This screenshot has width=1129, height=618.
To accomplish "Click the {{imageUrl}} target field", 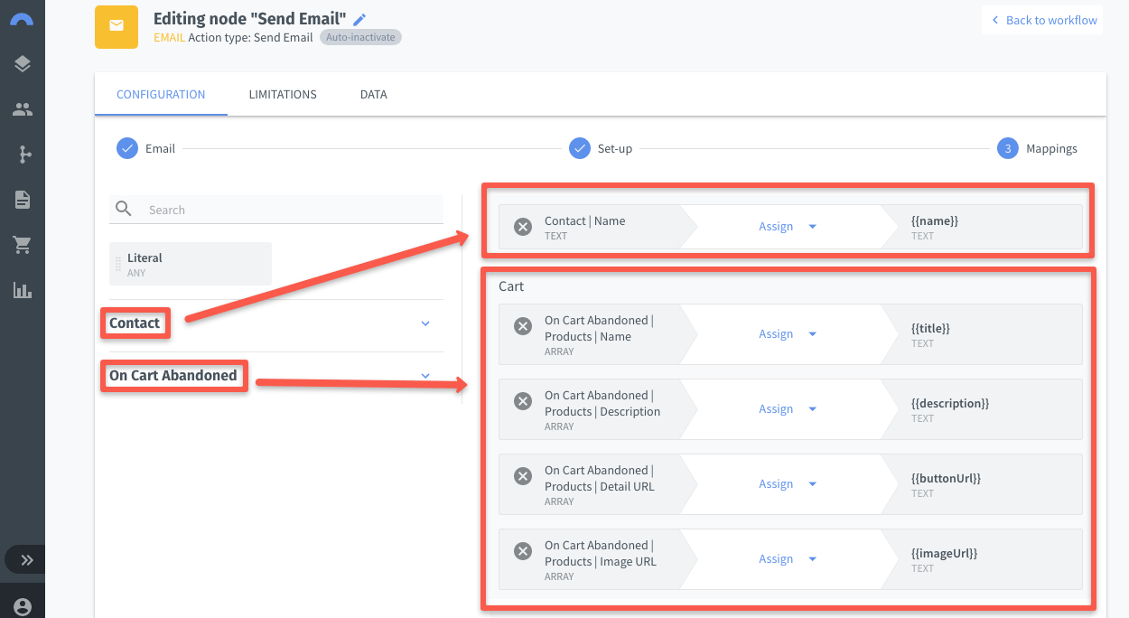I will pyautogui.click(x=984, y=559).
